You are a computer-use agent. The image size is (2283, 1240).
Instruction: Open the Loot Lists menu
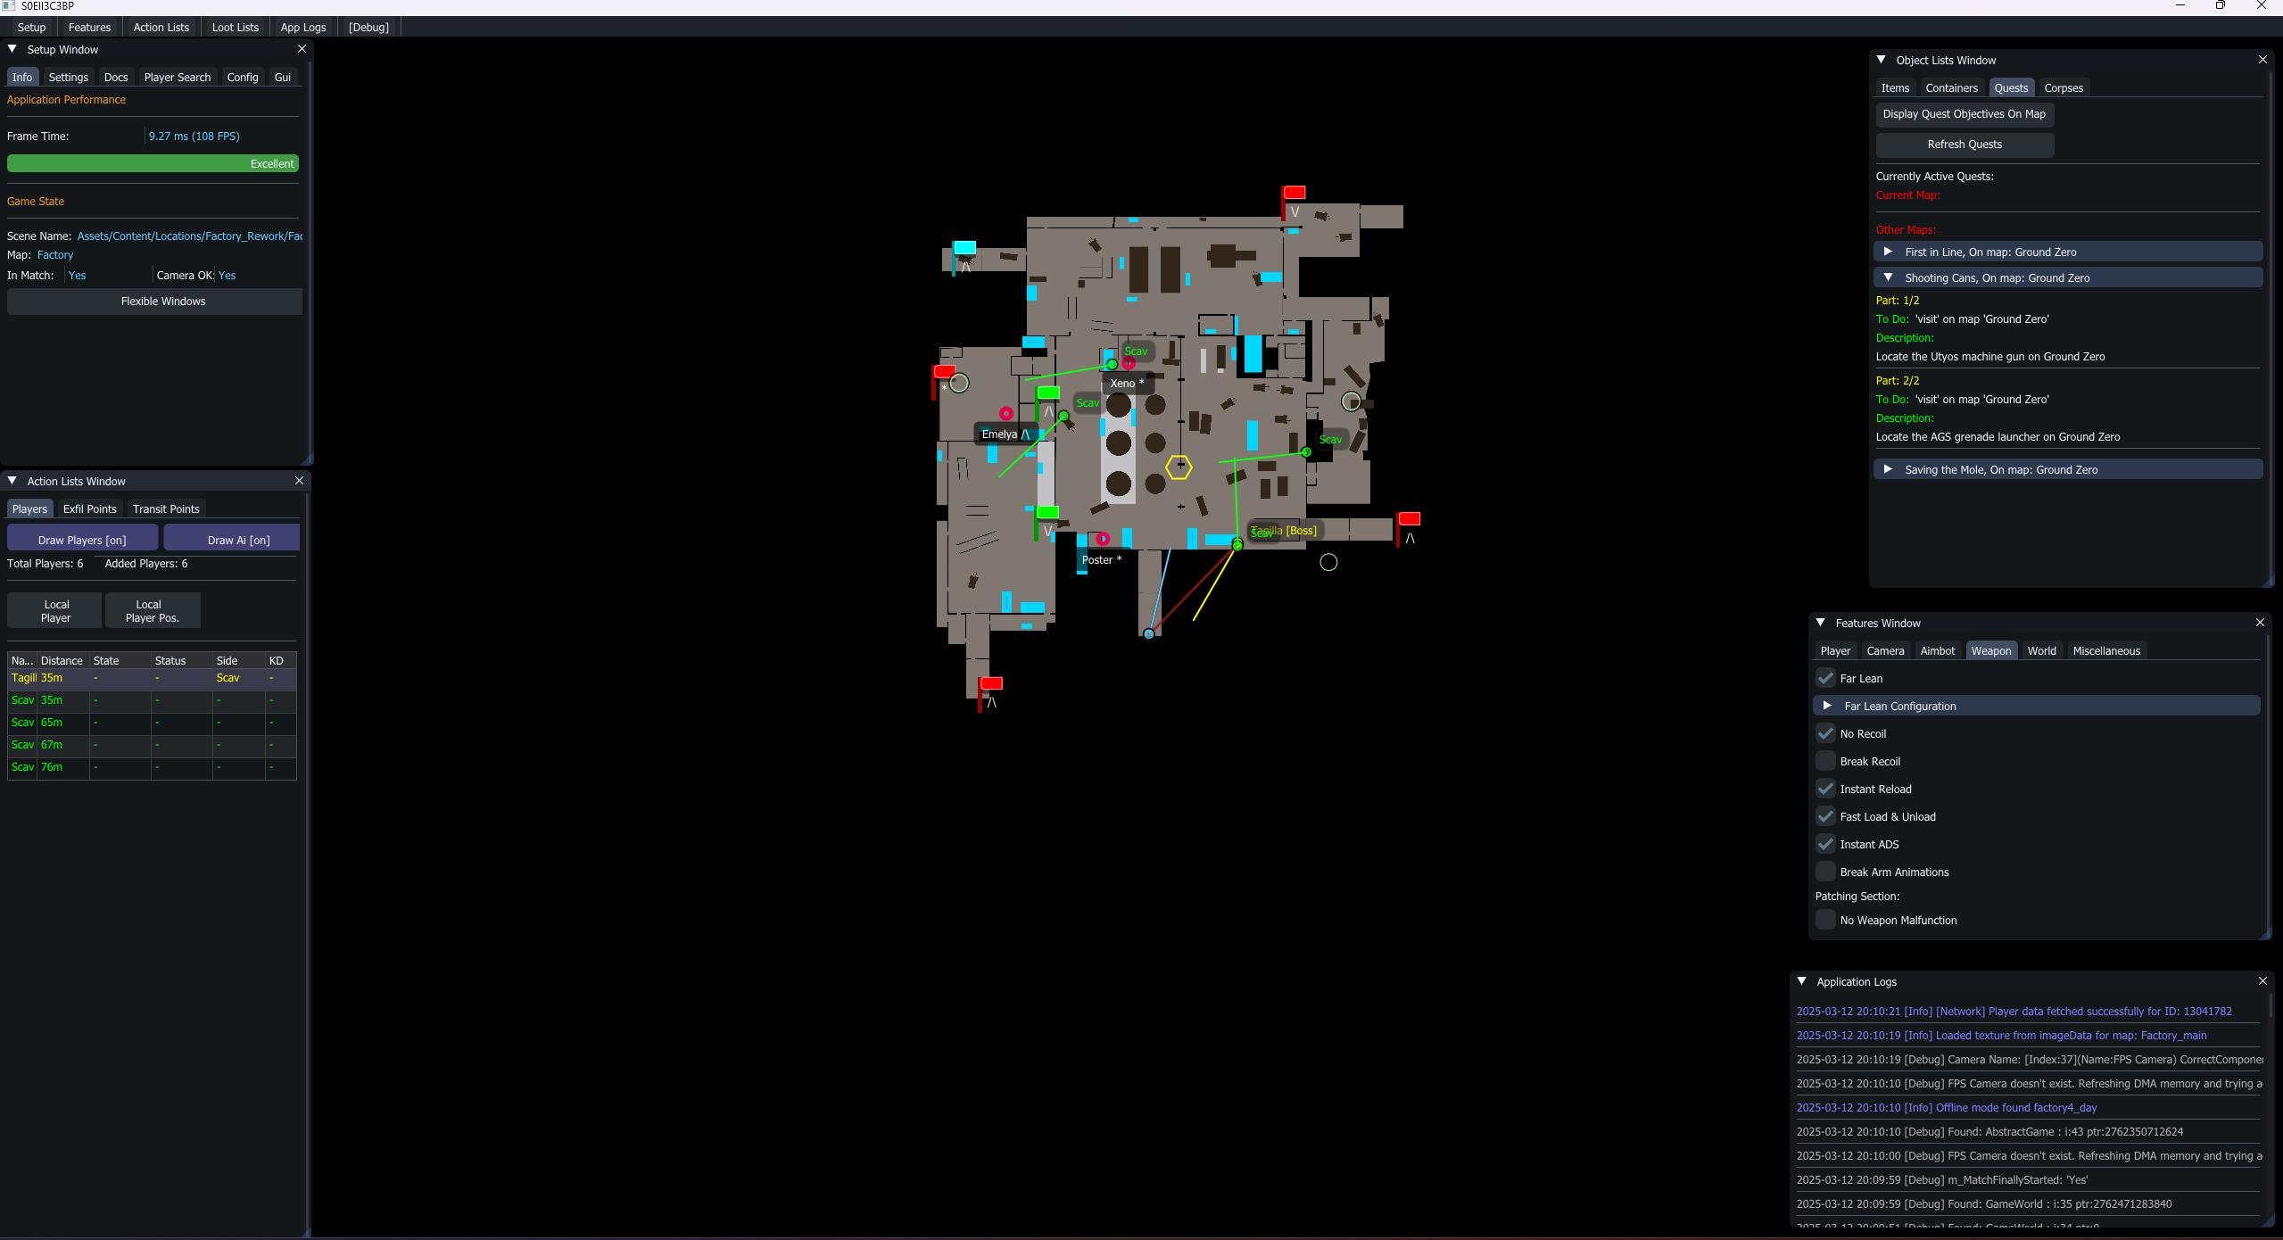[x=235, y=27]
